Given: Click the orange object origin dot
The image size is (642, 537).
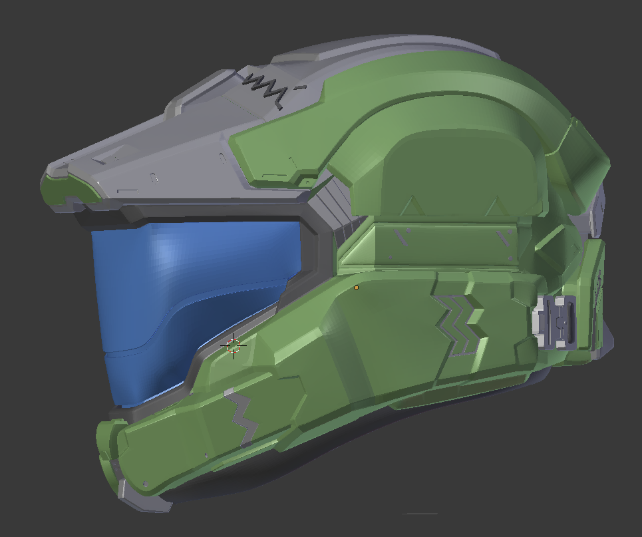Looking at the screenshot, I should point(356,288).
